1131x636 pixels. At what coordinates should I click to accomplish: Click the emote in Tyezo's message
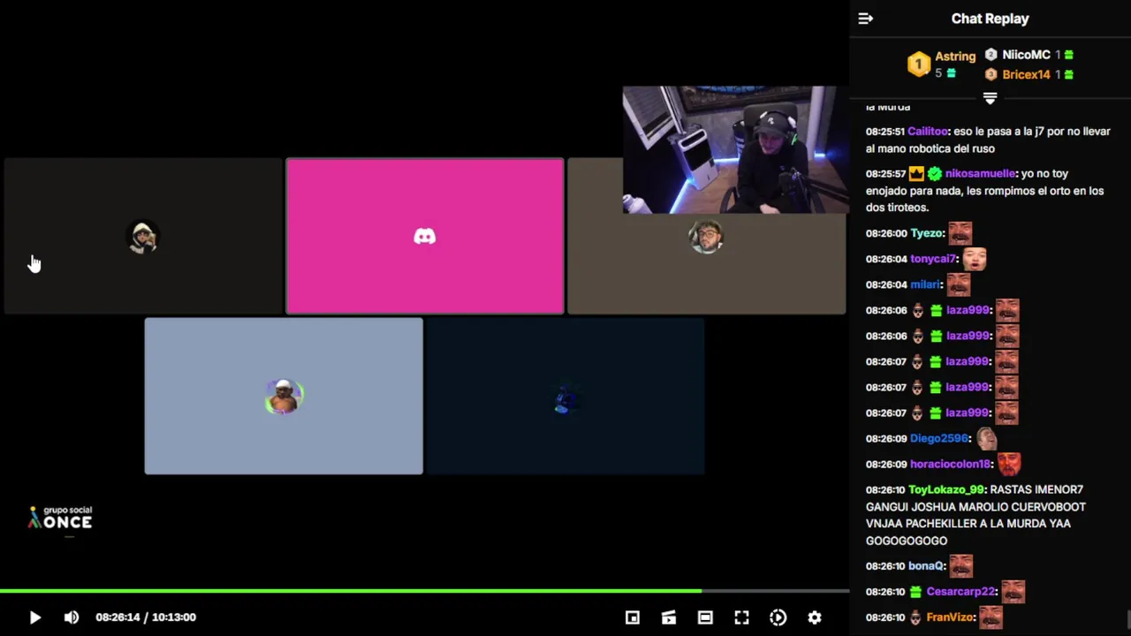[x=960, y=233]
